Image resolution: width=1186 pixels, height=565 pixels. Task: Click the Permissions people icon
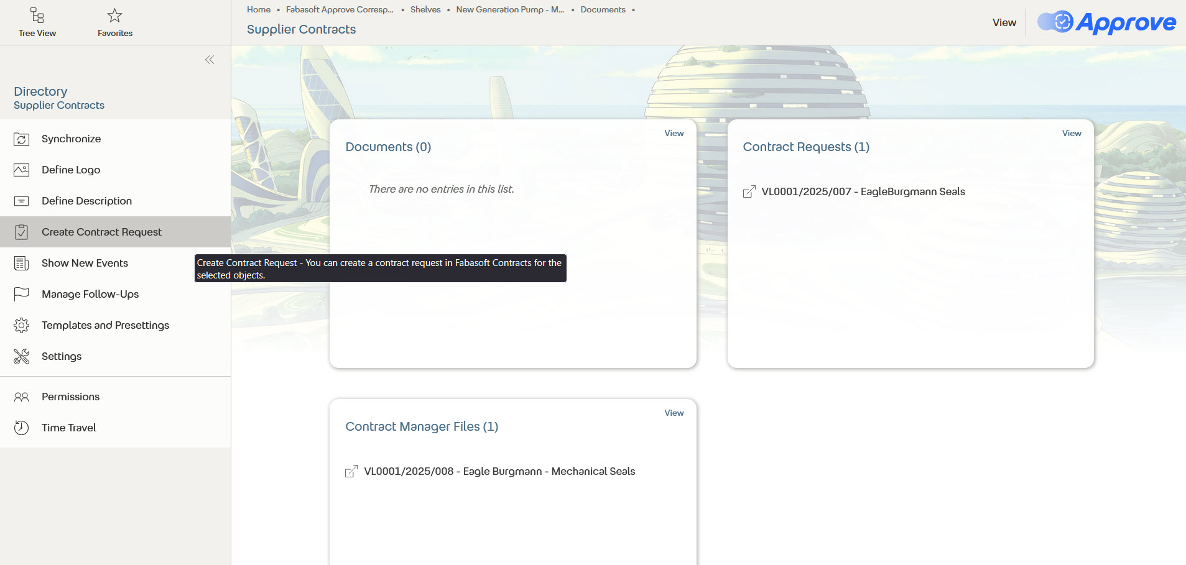click(x=21, y=397)
